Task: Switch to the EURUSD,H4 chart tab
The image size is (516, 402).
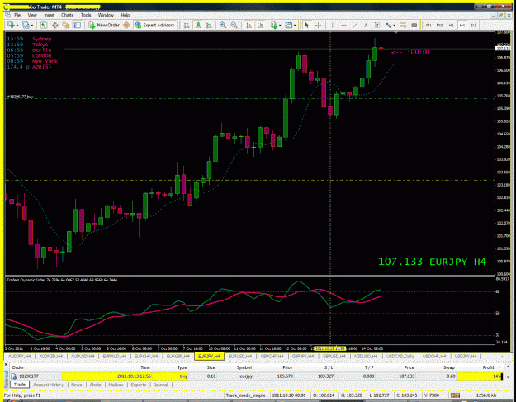Action: pos(240,357)
